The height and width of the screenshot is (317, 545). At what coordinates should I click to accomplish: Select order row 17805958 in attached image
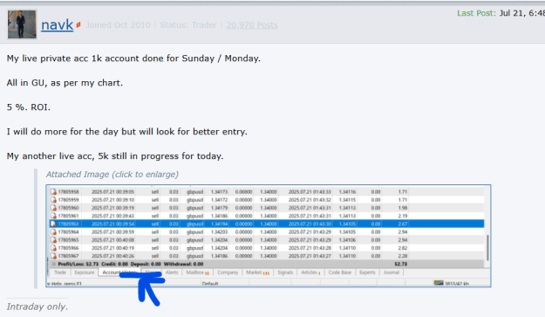(266, 192)
